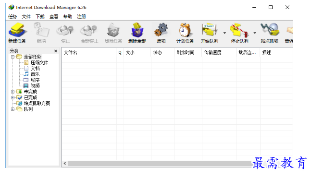Open dropdown arrow next to 停止队列
The width and height of the screenshot is (311, 178).
pos(255,33)
